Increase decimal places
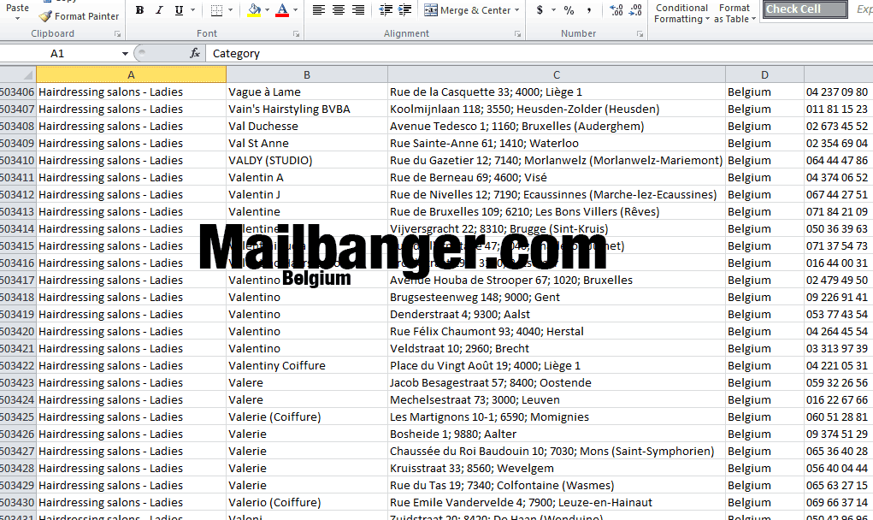Viewport: 873px width, 520px height. (x=616, y=10)
